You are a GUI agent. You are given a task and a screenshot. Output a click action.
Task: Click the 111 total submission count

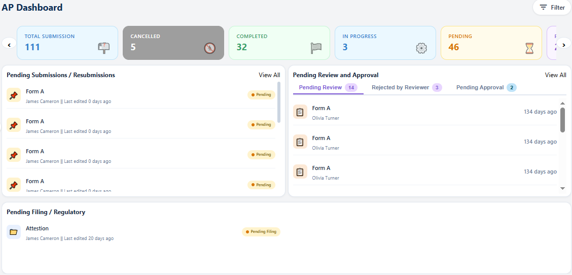32,47
